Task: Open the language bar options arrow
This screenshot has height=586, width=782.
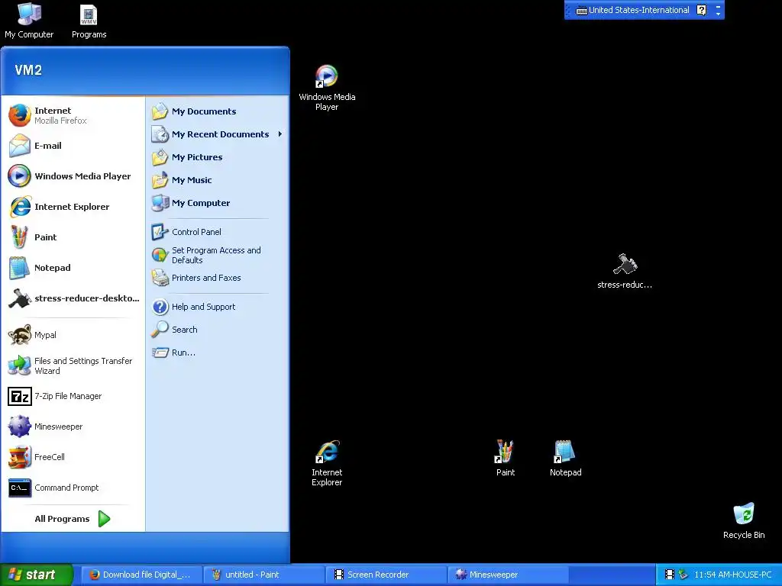Action: [718, 14]
